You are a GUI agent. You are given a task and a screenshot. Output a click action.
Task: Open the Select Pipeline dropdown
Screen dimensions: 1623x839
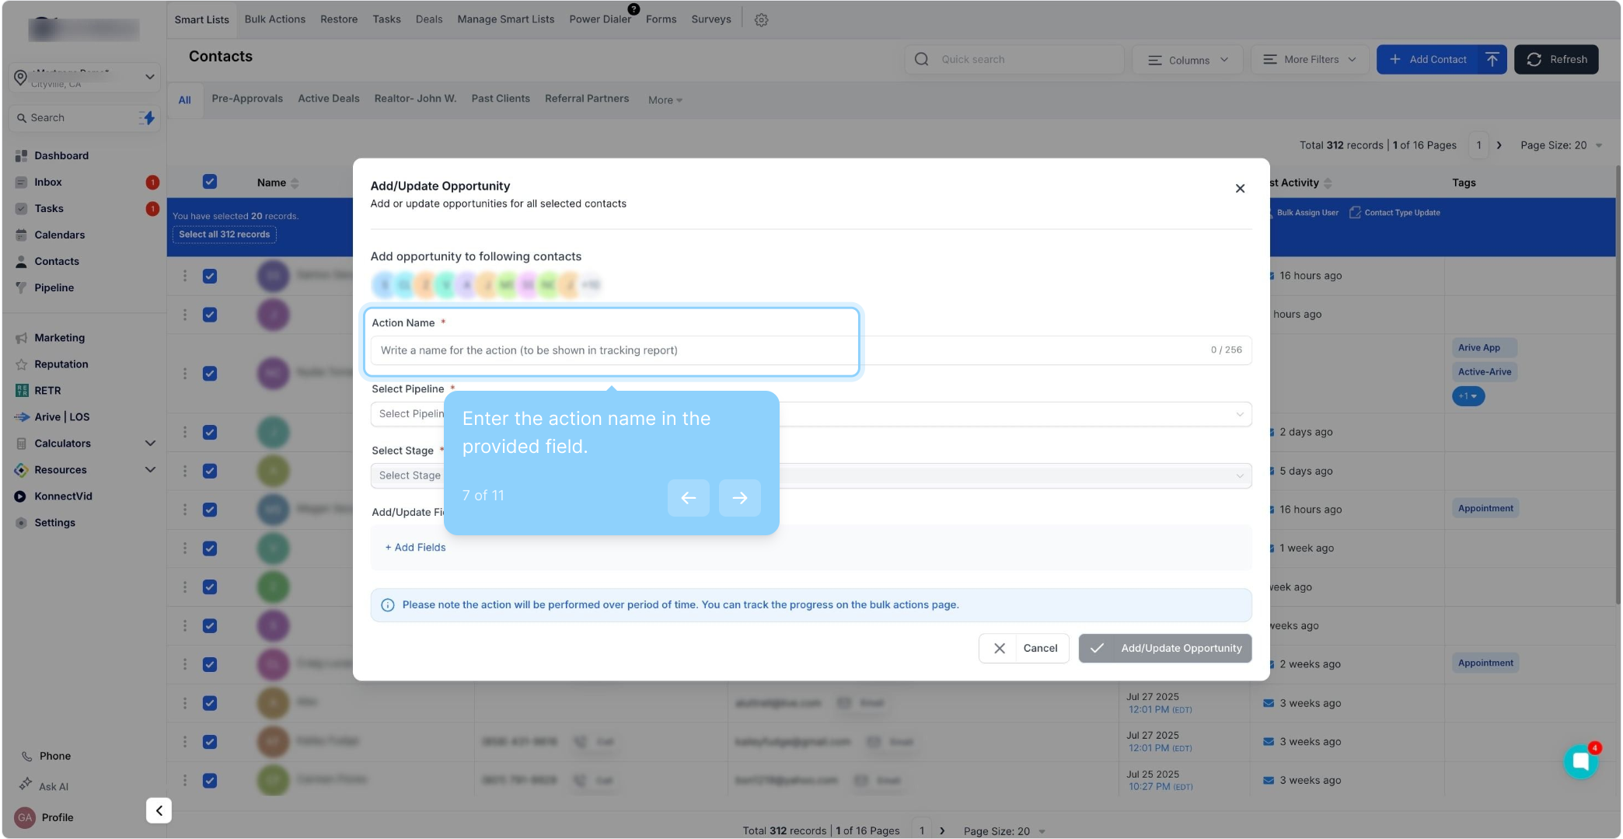coord(1010,414)
